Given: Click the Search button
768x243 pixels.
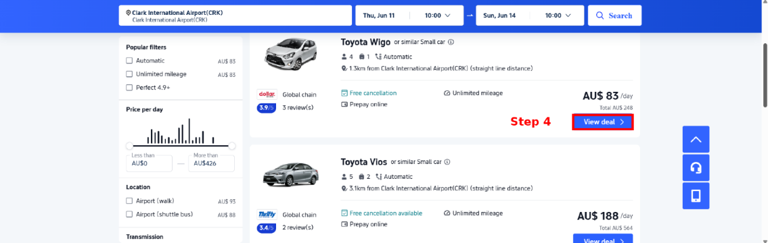Looking at the screenshot, I should click(x=614, y=16).
